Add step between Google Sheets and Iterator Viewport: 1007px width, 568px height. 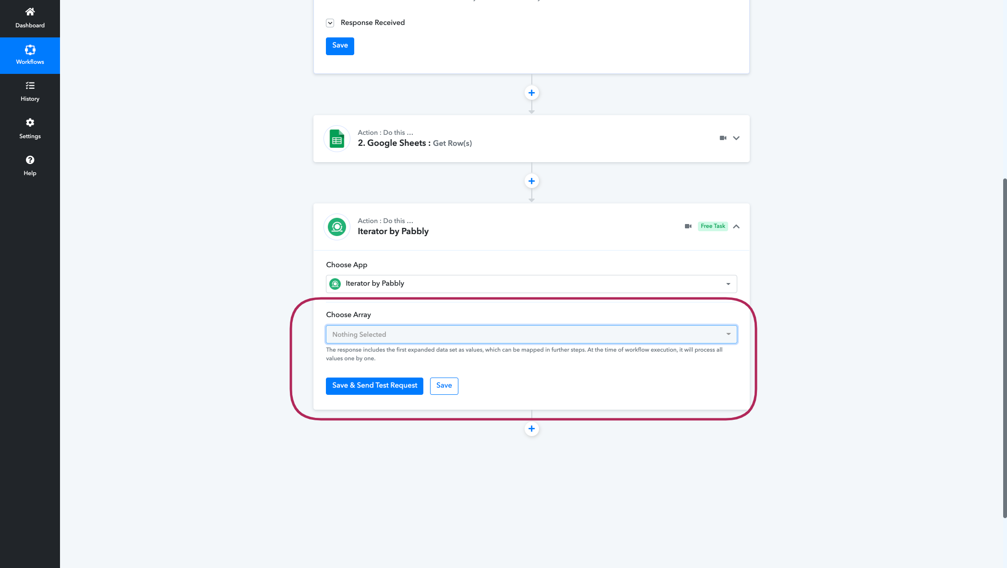click(x=531, y=181)
